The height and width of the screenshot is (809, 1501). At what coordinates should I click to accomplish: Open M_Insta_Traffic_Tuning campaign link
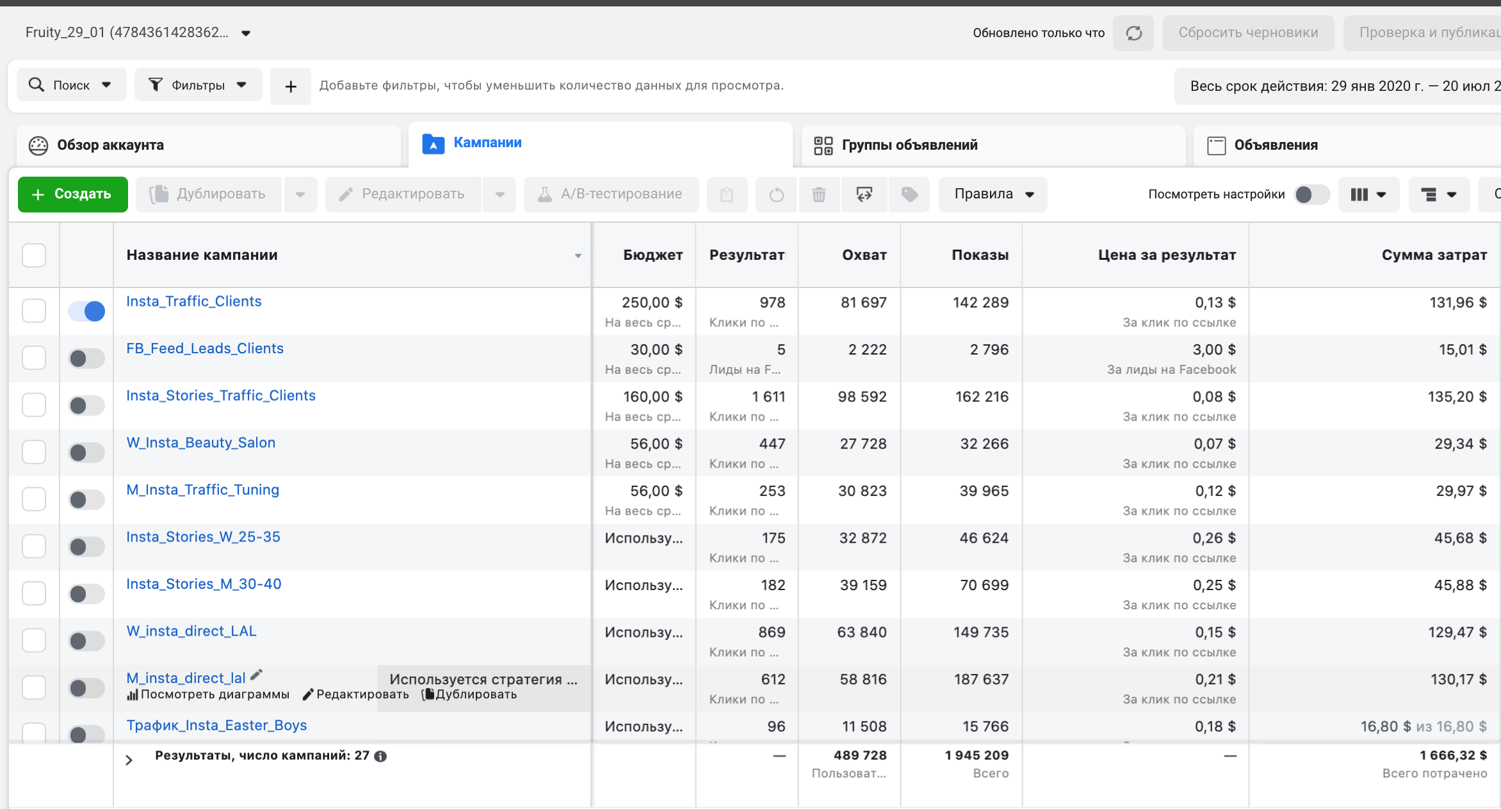pyautogui.click(x=203, y=490)
